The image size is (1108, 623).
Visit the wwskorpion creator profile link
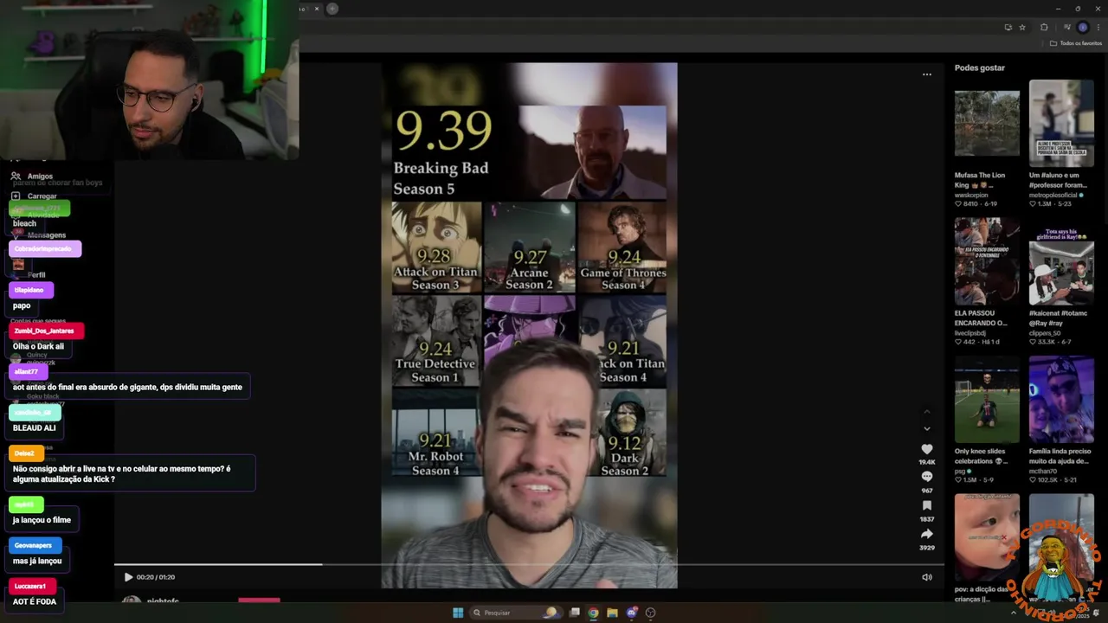coord(971,195)
